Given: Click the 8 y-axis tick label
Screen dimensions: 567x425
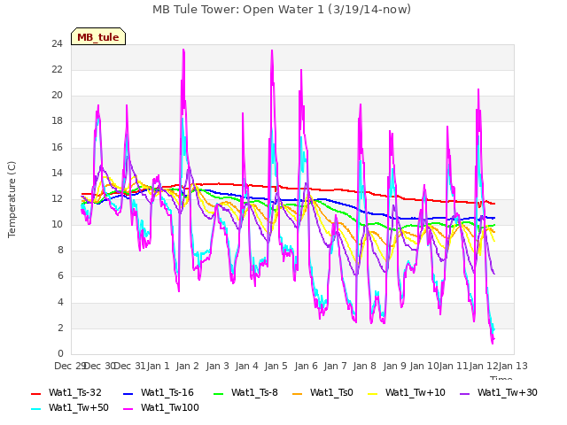Looking at the screenshot, I should pyautogui.click(x=61, y=251).
